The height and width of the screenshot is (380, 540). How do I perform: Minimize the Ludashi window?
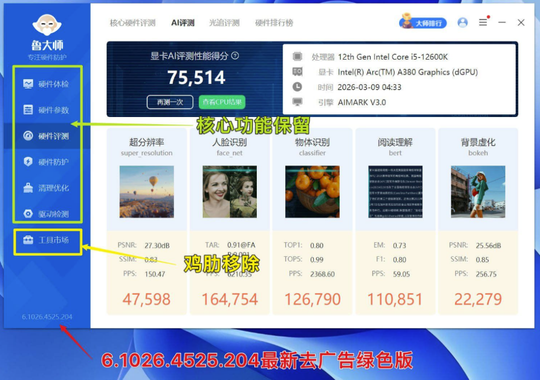click(502, 22)
